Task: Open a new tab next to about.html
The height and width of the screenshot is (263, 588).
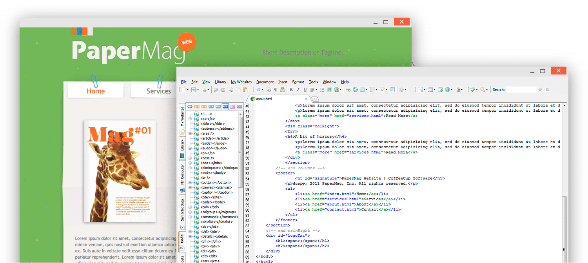Action: 315,99
